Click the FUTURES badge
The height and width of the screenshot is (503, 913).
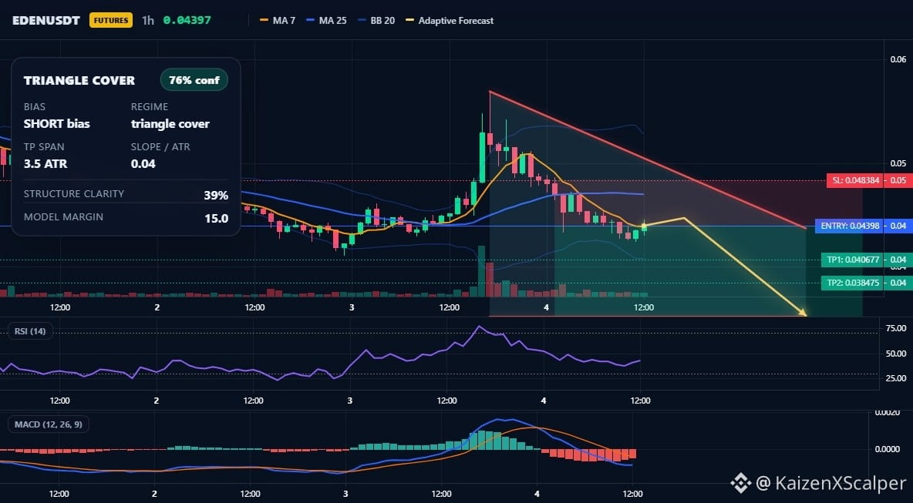point(110,20)
